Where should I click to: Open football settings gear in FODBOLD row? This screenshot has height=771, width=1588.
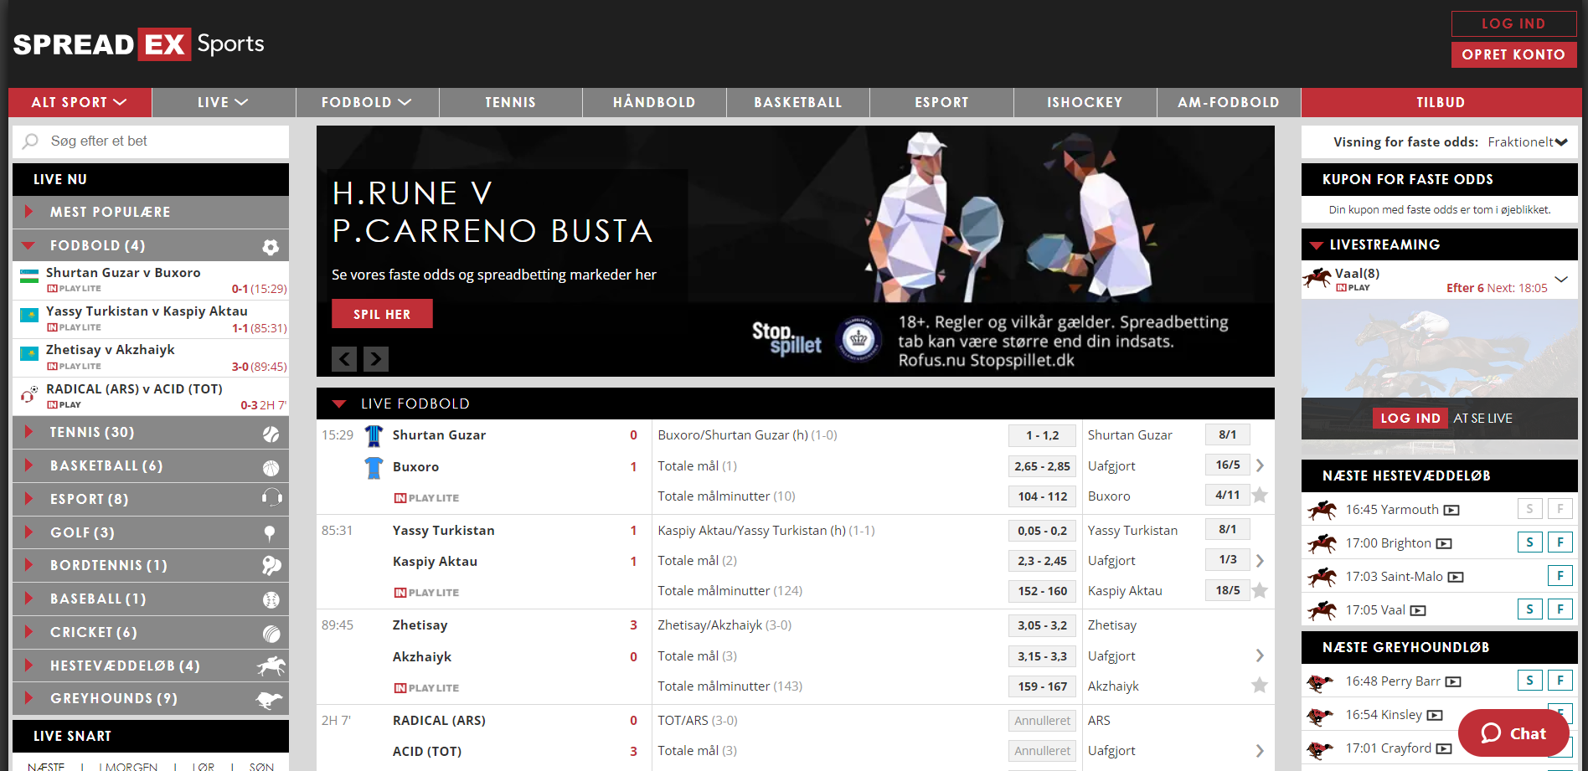pos(271,246)
